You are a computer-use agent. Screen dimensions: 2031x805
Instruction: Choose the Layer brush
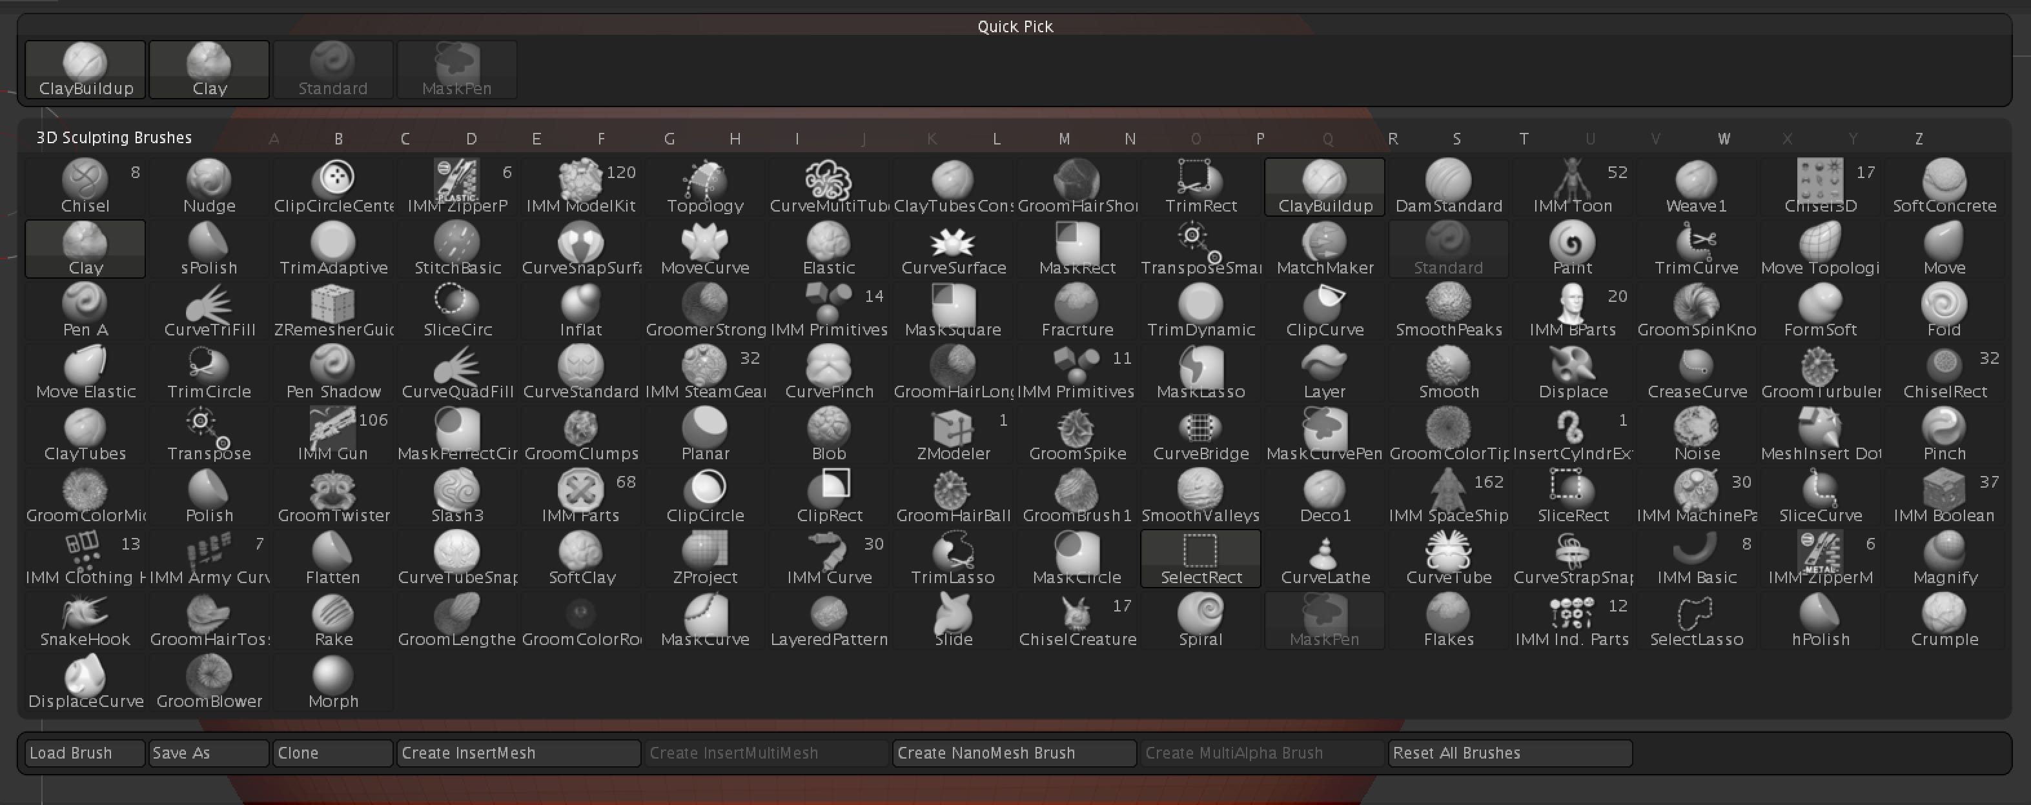click(x=1325, y=373)
